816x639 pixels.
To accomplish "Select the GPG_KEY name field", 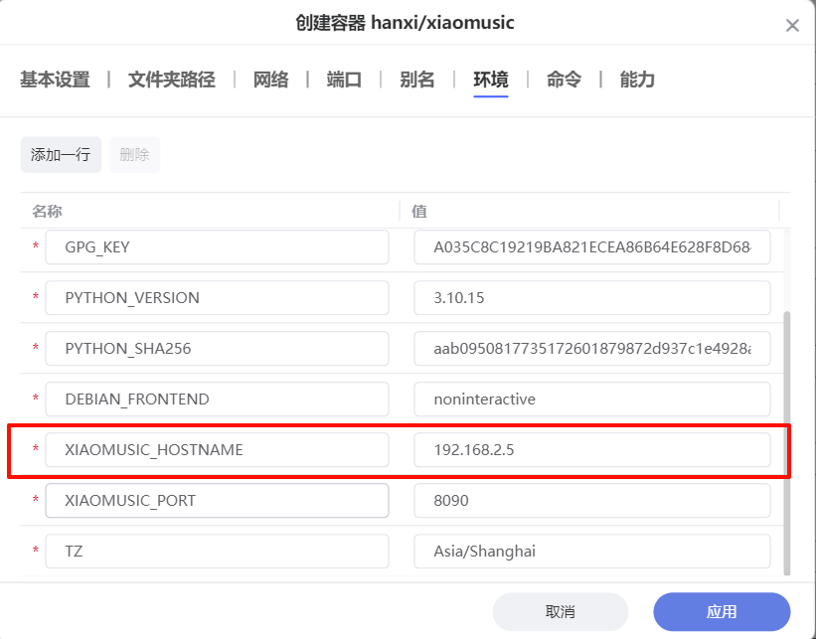I will click(x=217, y=247).
